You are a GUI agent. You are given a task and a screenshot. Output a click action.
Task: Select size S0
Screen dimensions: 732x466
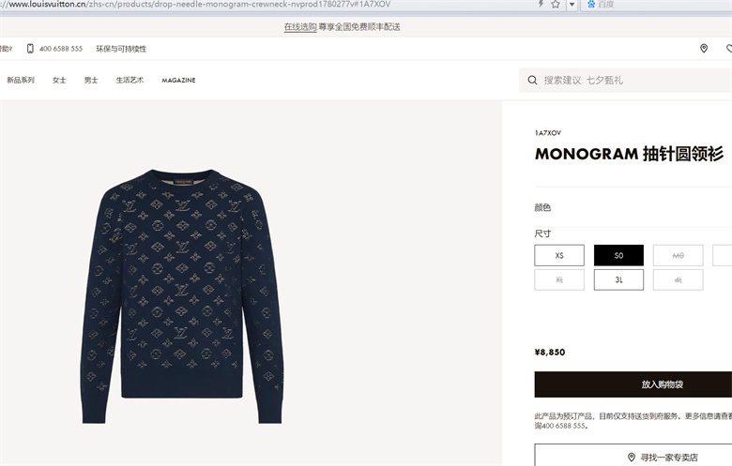pyautogui.click(x=618, y=256)
